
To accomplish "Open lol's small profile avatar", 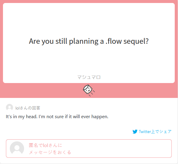I will click(10, 107).
